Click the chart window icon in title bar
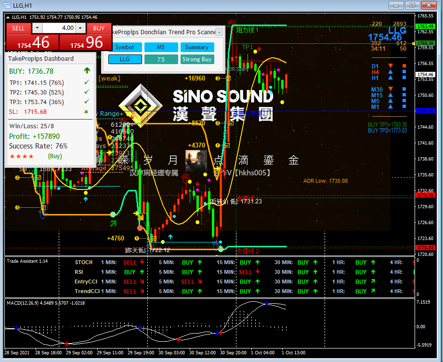 pos(7,5)
